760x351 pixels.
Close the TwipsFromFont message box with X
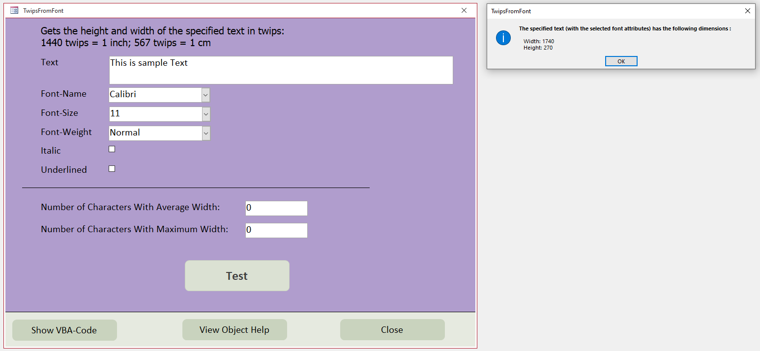tap(748, 11)
